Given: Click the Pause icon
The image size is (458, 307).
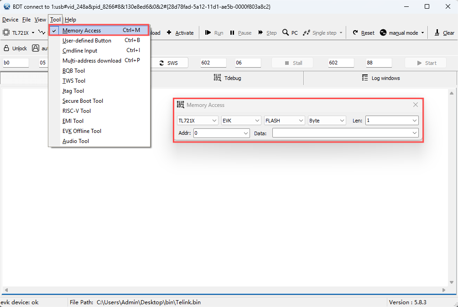Looking at the screenshot, I should 232,32.
